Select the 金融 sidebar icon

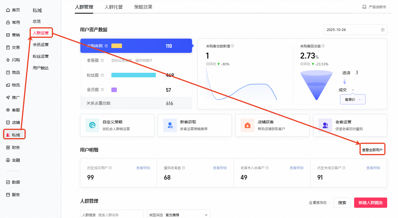tap(8, 160)
